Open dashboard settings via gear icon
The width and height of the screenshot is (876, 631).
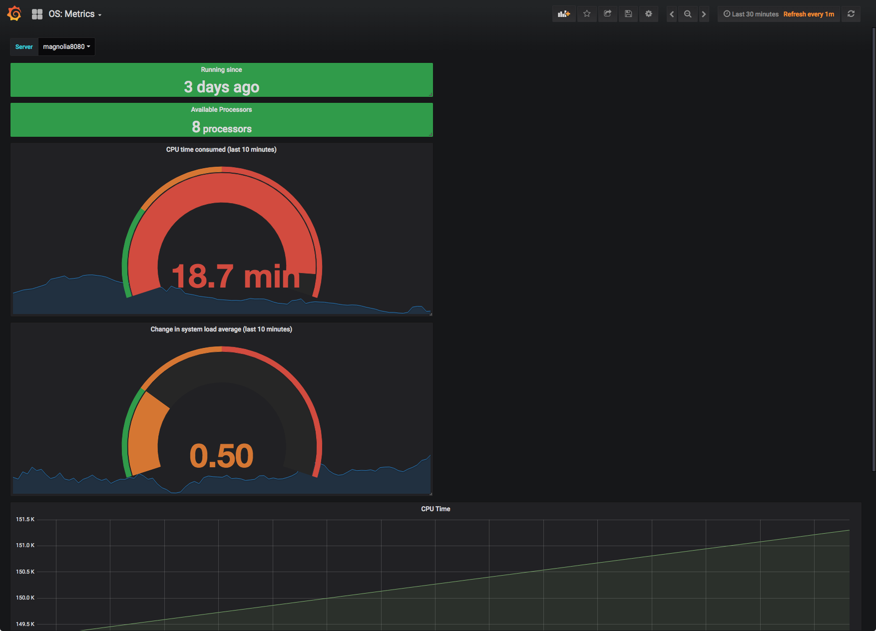(648, 13)
